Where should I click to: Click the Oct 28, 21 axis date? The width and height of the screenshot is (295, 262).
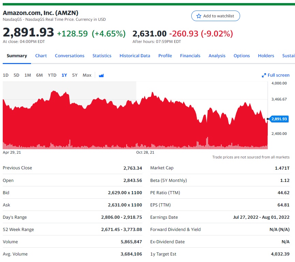point(145,152)
